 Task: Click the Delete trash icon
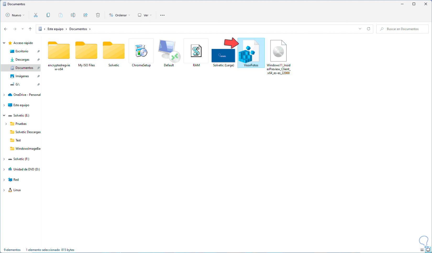pyautogui.click(x=98, y=15)
